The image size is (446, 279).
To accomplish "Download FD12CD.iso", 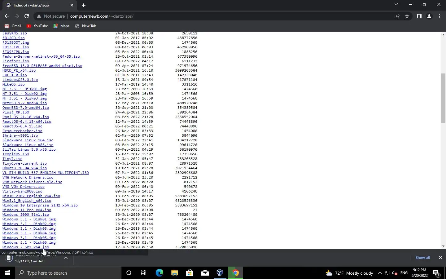I will coord(14,38).
